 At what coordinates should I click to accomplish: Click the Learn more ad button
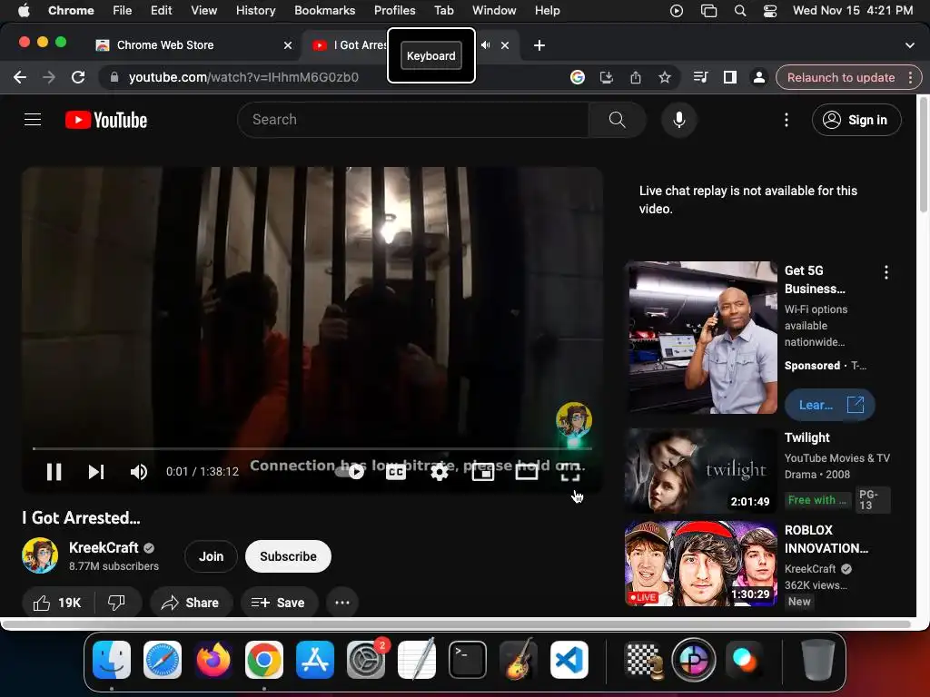[x=830, y=405]
